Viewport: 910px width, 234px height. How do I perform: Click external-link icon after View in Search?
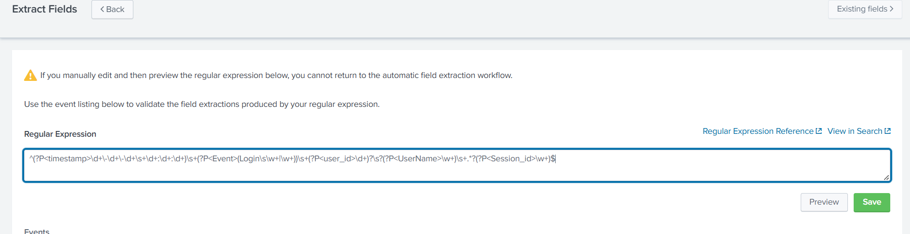pyautogui.click(x=887, y=131)
